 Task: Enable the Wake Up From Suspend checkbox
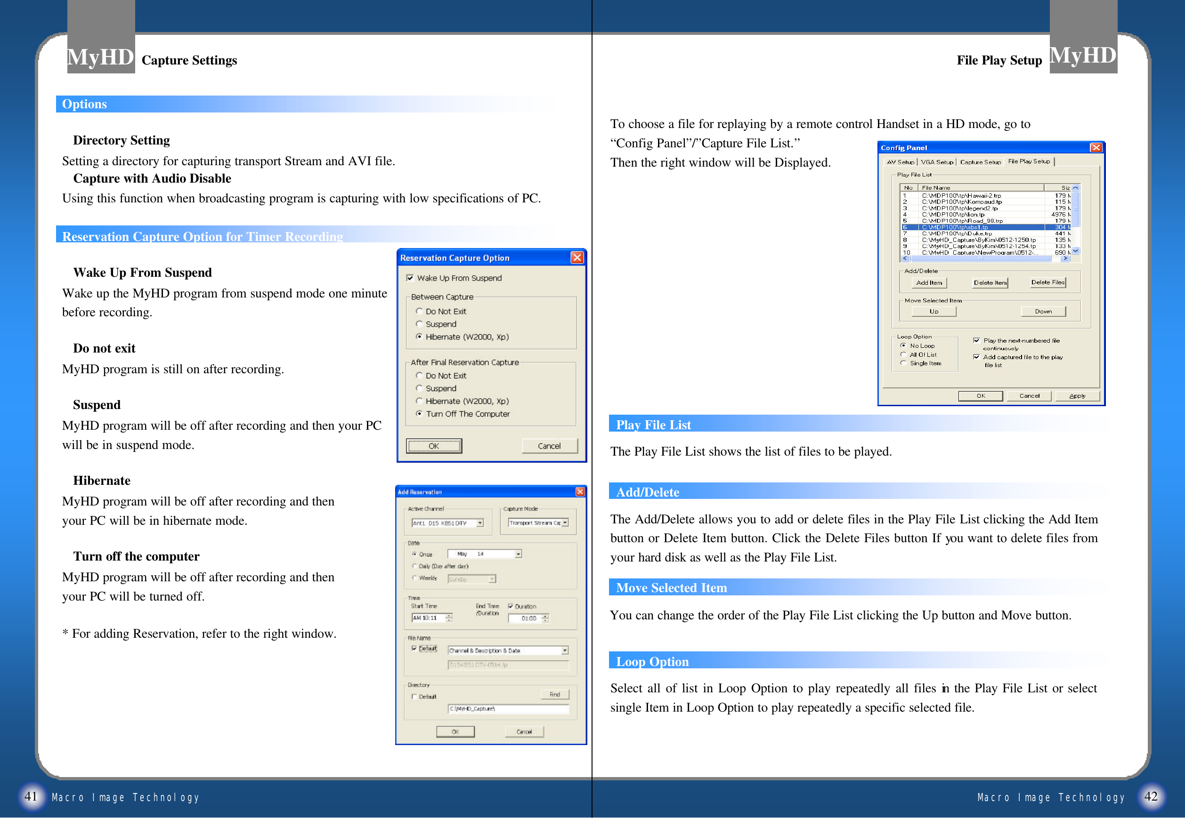(x=410, y=278)
